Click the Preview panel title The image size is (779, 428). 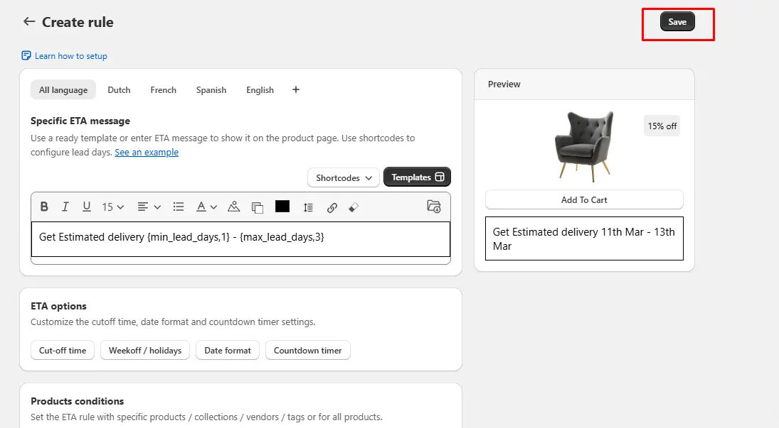[504, 84]
